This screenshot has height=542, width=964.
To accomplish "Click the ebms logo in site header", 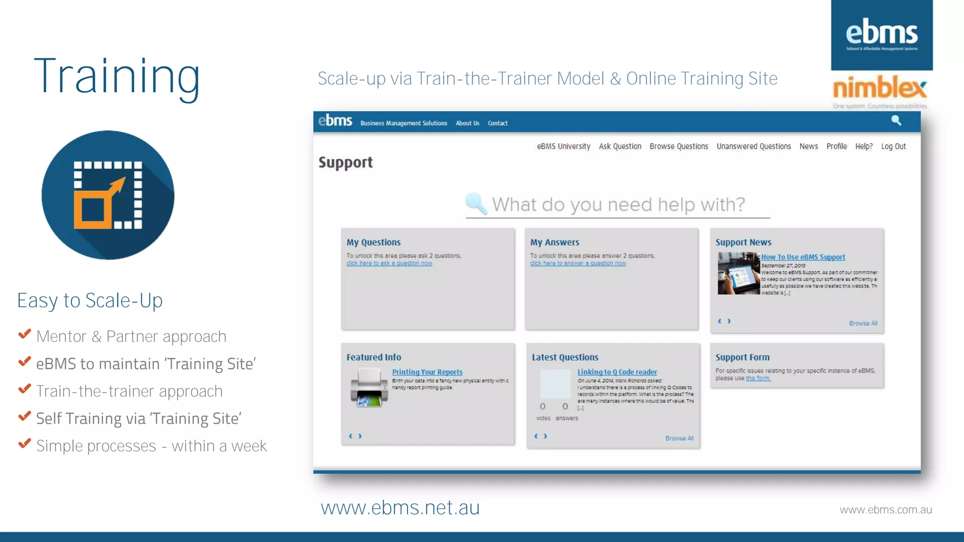I will coord(335,120).
